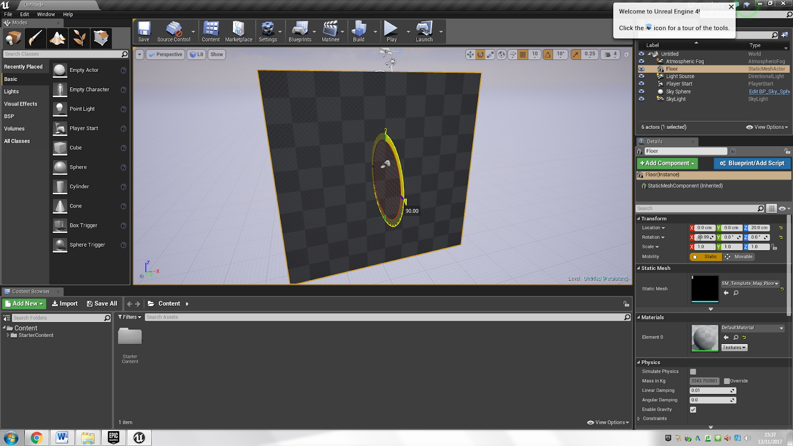793x446 pixels.
Task: Select the Foliage mode icon
Action: (79, 38)
